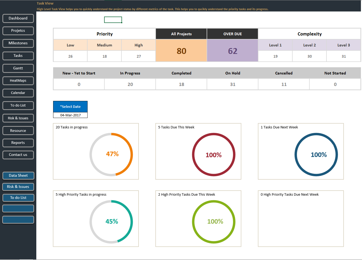Select the Tasks sidebar button
This screenshot has height=260, width=362.
click(18, 56)
